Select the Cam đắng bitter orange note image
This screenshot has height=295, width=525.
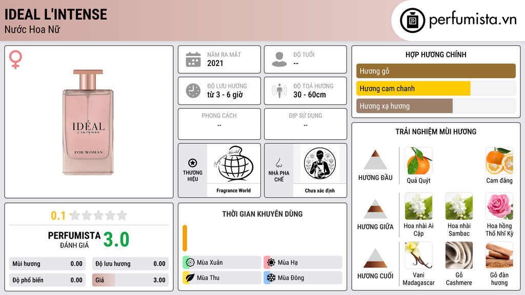499,161
